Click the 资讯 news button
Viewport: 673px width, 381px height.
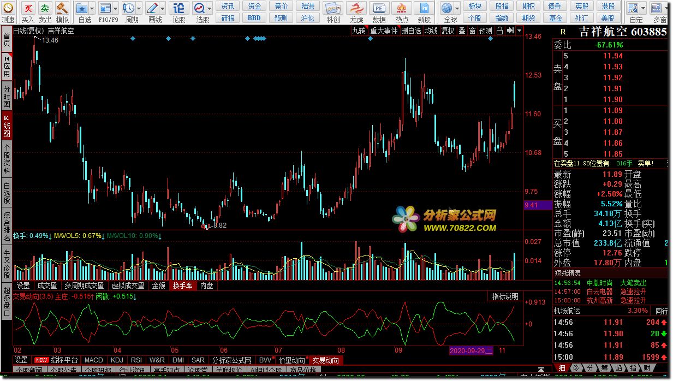point(228,6)
